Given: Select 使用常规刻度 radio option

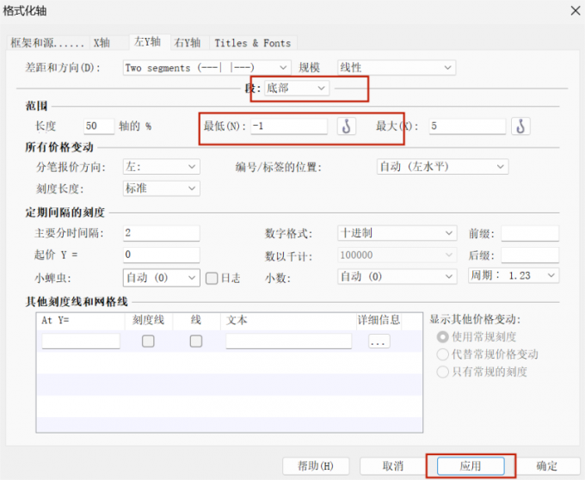Looking at the screenshot, I should pyautogui.click(x=442, y=337).
